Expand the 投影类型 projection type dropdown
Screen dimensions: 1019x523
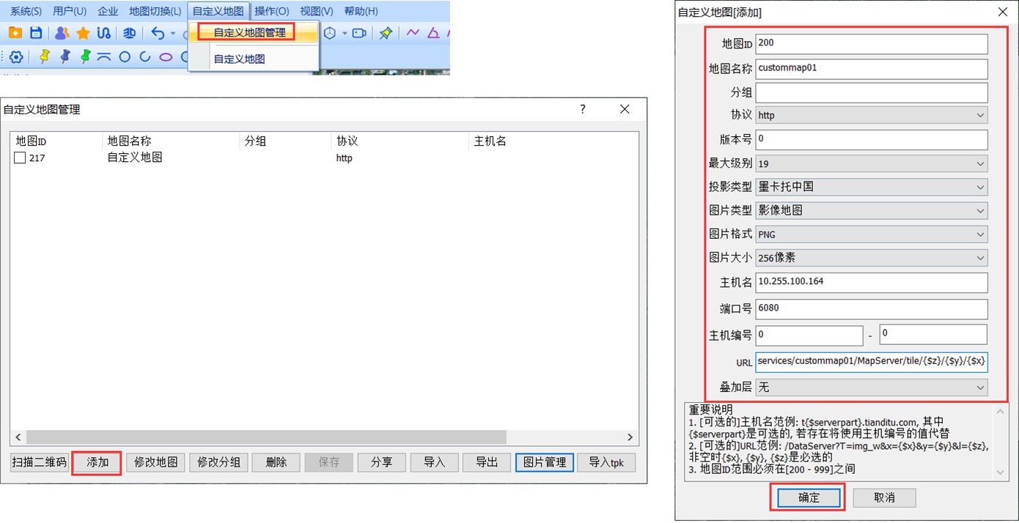871,187
